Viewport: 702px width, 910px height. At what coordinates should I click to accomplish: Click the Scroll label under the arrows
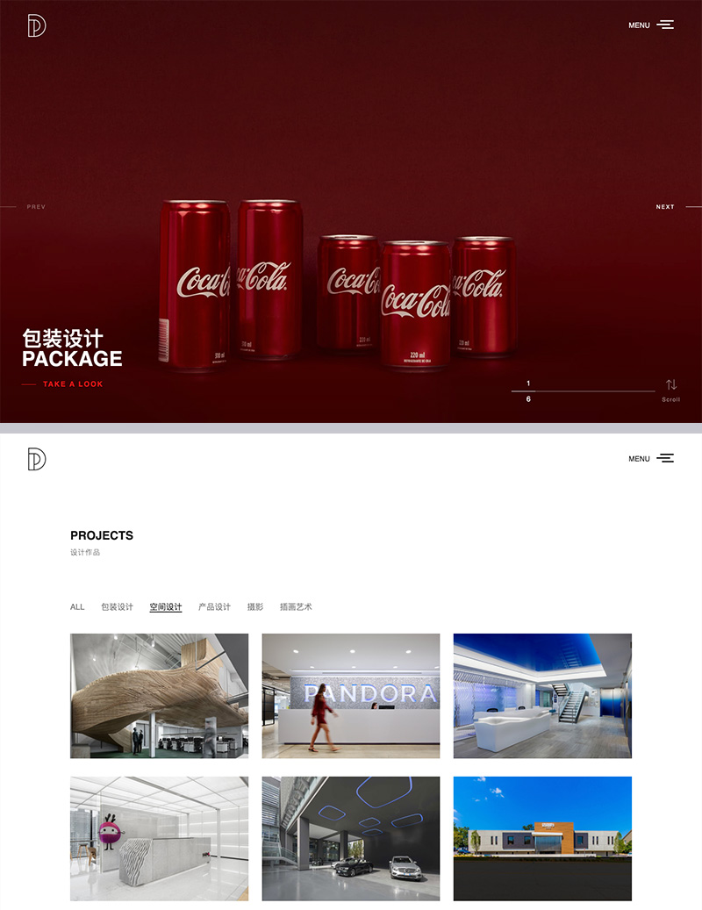click(670, 400)
